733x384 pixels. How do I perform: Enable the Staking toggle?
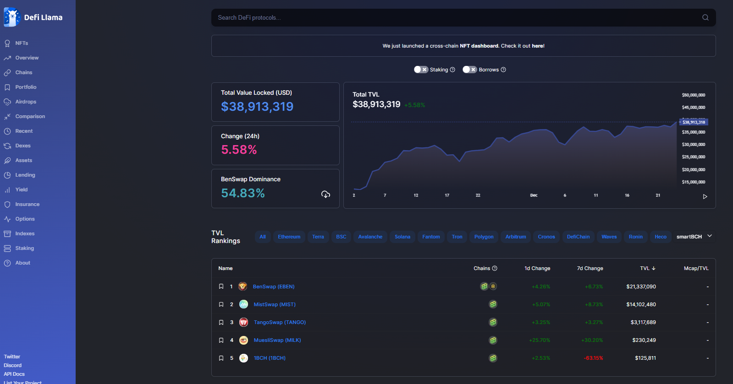pyautogui.click(x=421, y=70)
